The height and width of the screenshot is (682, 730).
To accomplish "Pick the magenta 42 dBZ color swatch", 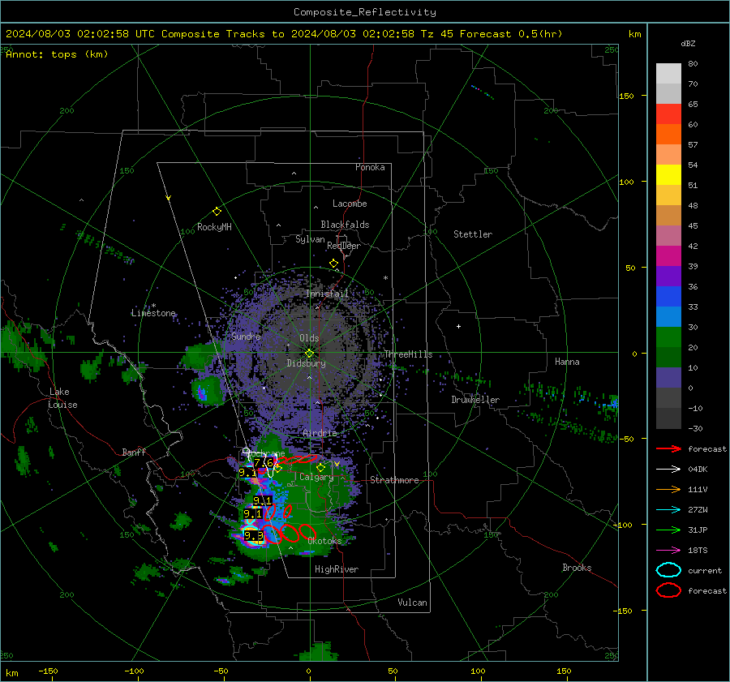I will click(668, 255).
